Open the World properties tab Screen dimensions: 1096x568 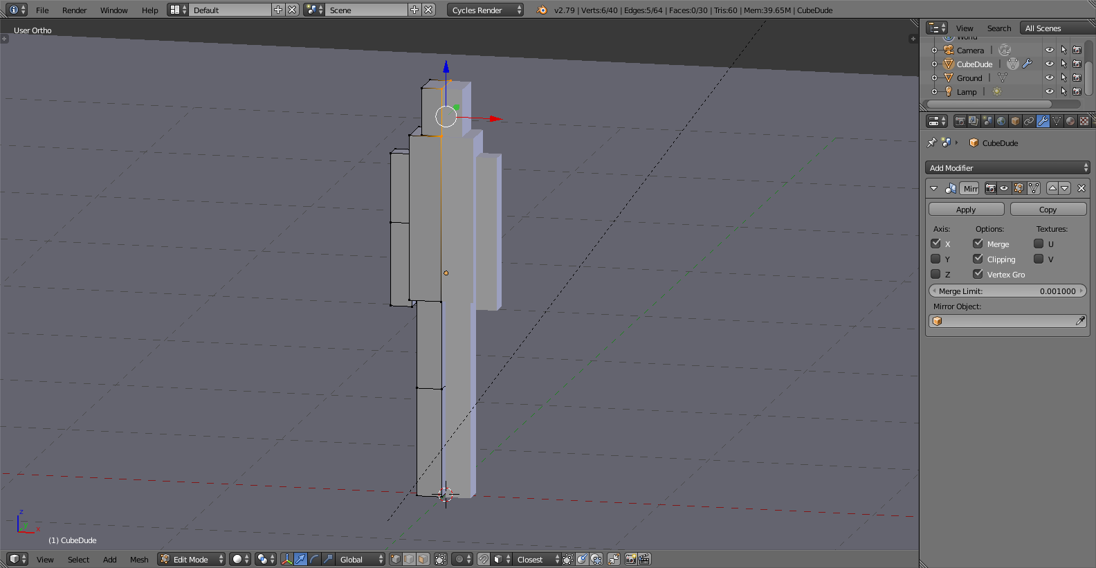pos(1001,121)
